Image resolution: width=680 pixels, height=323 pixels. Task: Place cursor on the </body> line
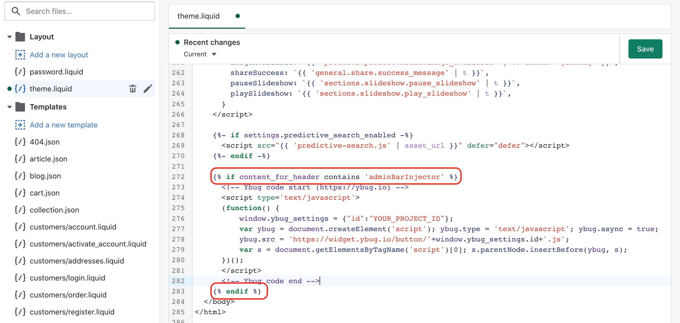point(219,302)
